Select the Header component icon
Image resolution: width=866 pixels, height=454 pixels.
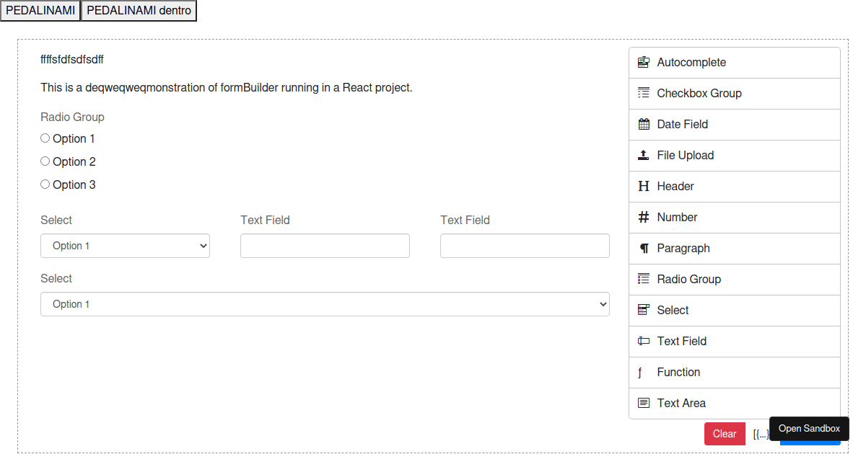[643, 186]
